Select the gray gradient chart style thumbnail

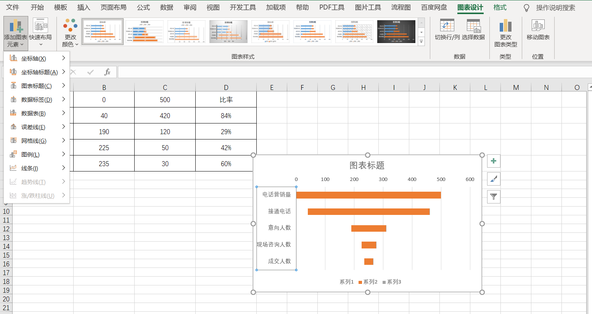tap(228, 32)
